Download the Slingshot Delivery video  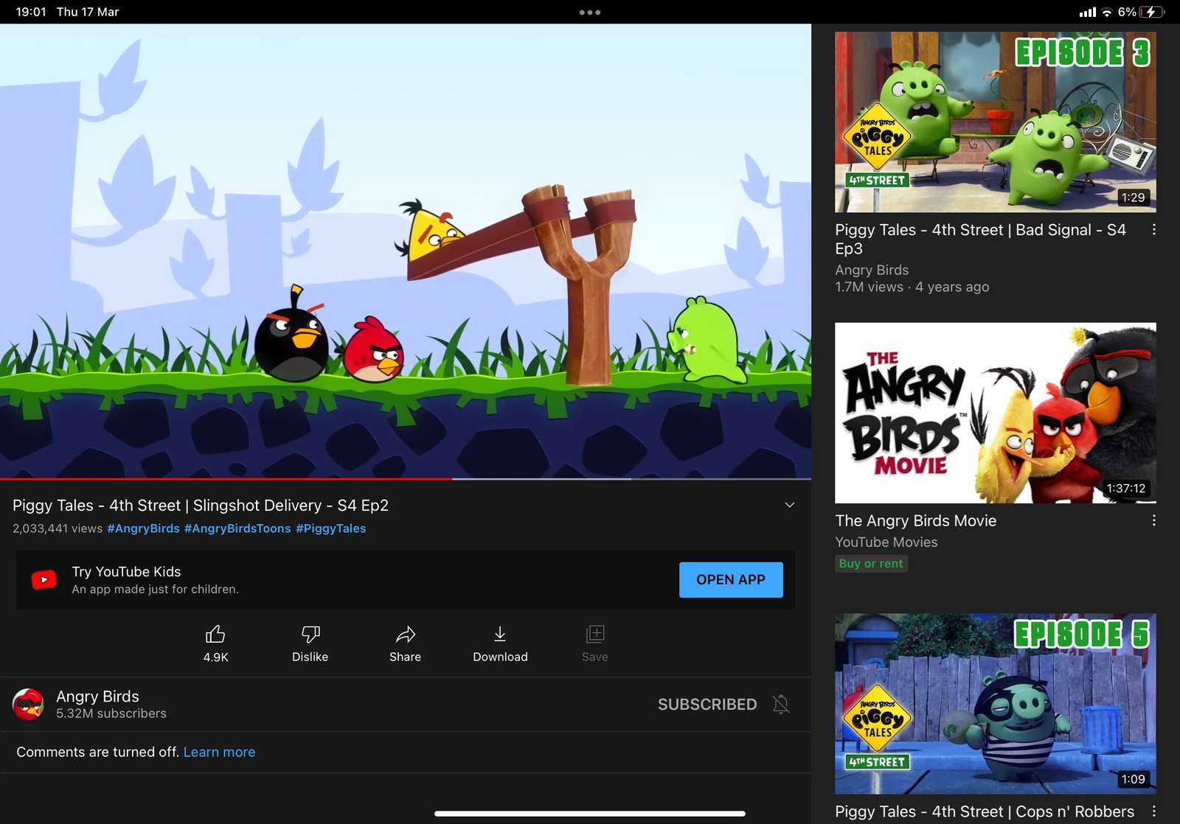(x=500, y=643)
